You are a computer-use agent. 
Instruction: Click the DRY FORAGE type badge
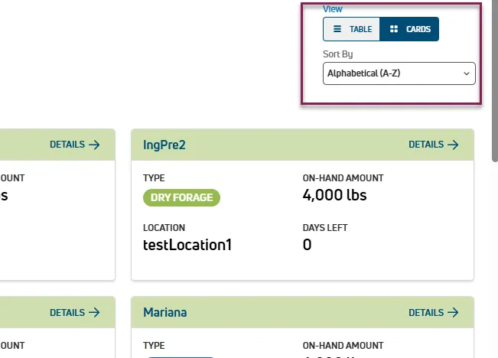click(x=181, y=197)
